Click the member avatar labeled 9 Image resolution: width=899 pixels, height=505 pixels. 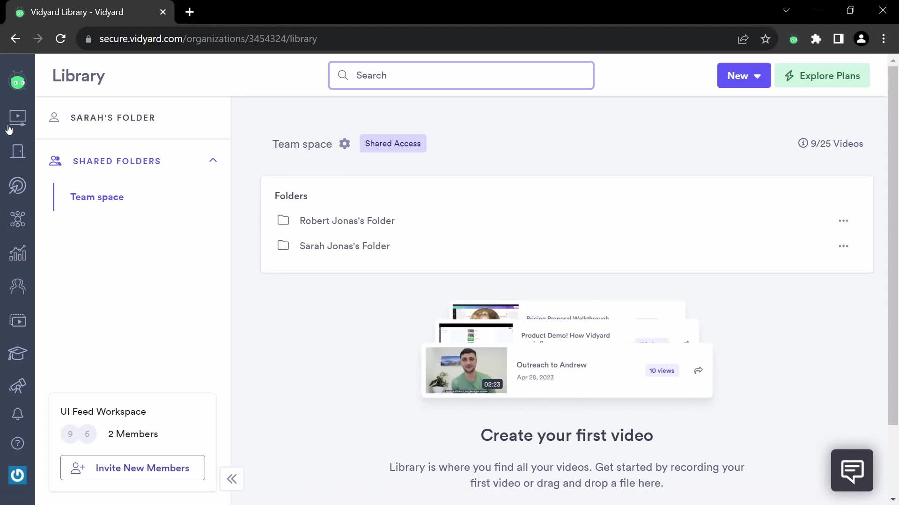click(x=70, y=434)
